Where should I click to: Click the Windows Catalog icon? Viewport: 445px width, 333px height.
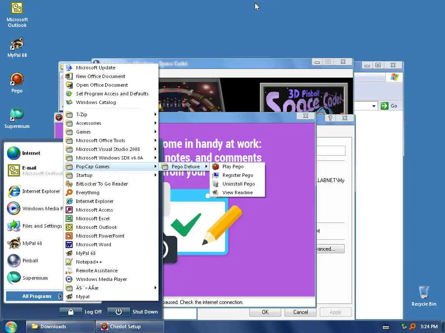tap(69, 102)
